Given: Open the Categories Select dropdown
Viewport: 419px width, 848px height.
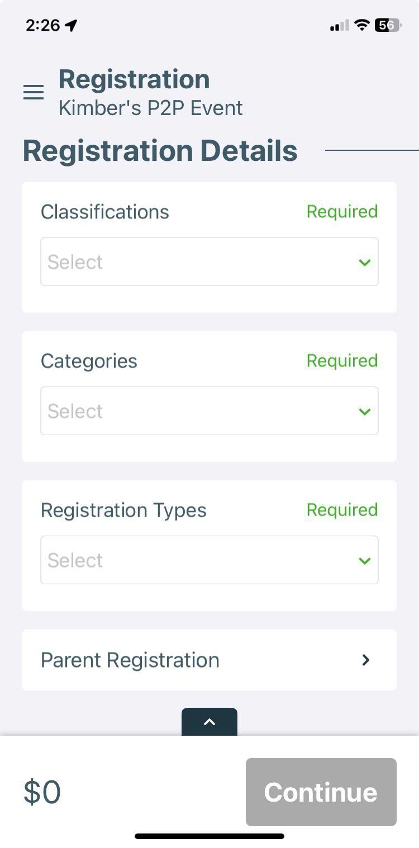Looking at the screenshot, I should point(201,411).
